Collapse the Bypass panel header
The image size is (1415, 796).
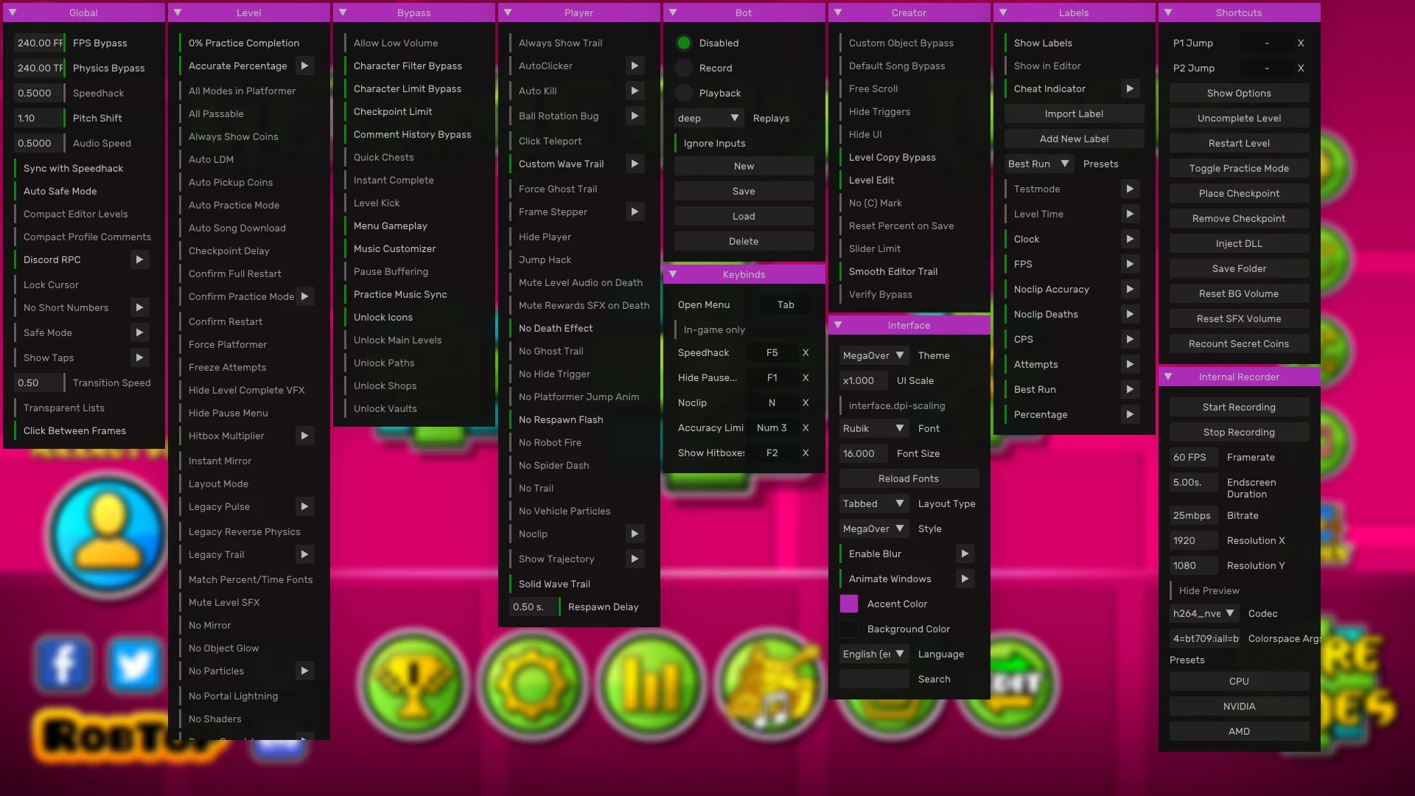click(342, 13)
